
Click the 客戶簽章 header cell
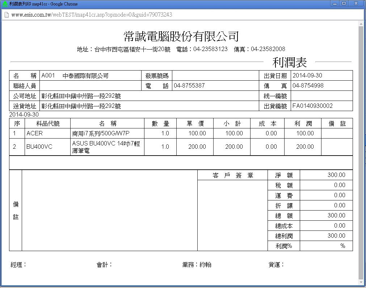tap(233, 175)
